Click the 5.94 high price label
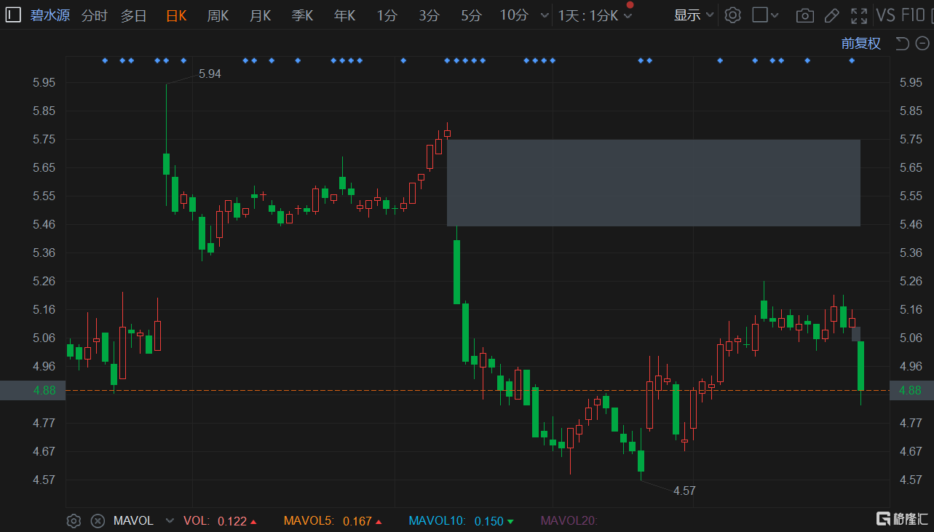The height and width of the screenshot is (532, 934). (210, 74)
